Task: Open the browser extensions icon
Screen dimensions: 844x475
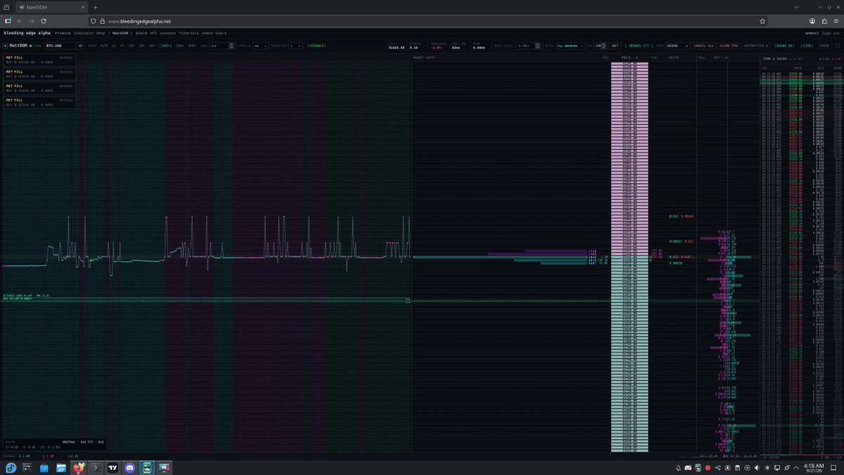Action: [824, 21]
